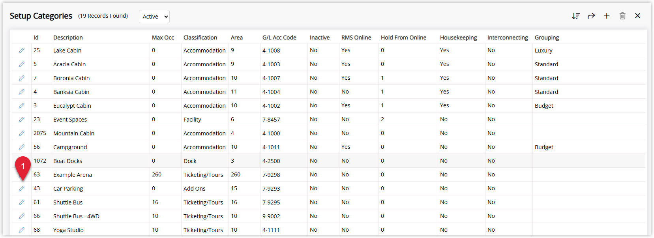Select the Mountain Cabin description cell
The image size is (654, 238).
point(73,133)
